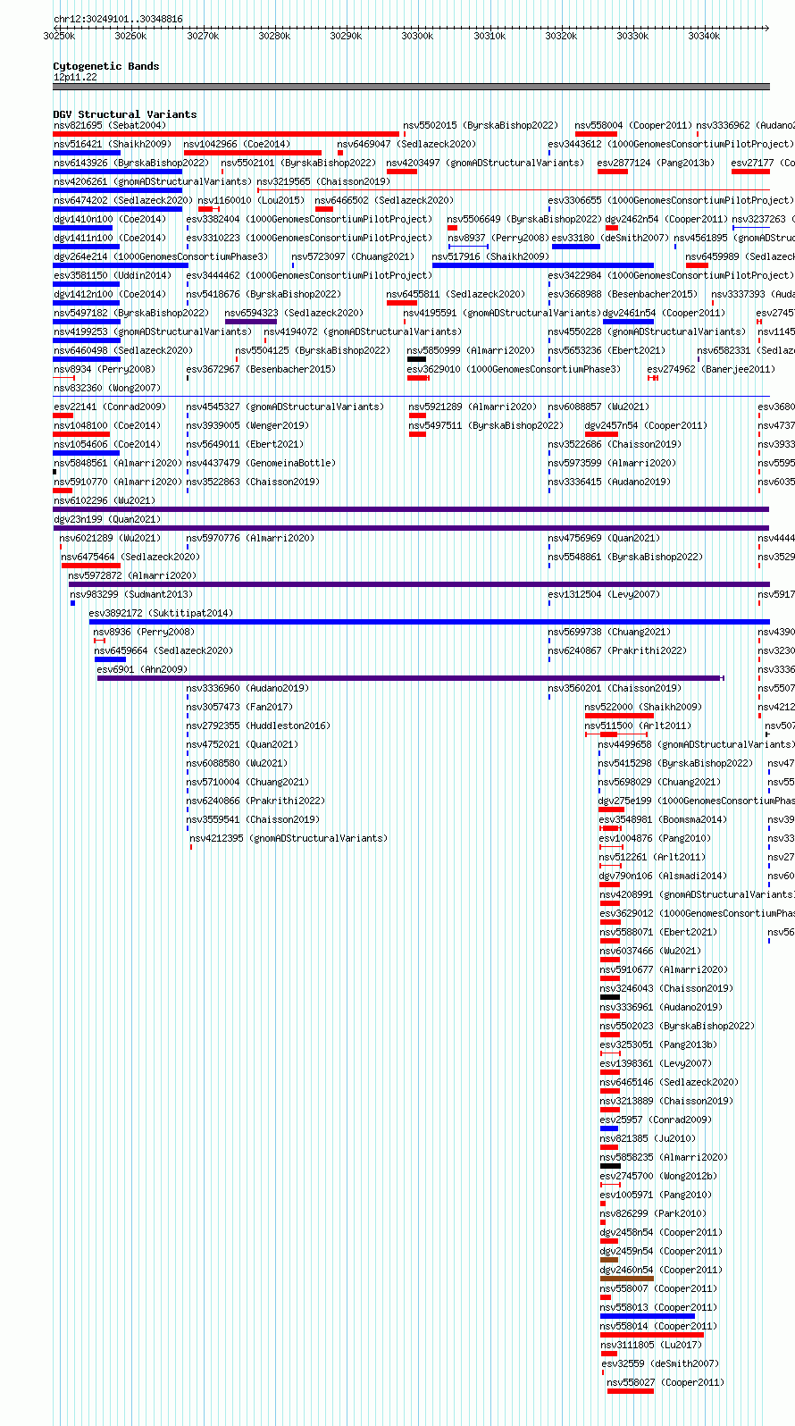Open the nsv4203497 (gnomADStructuralVariants) entry
This screenshot has height=1426, width=795.
(x=485, y=163)
